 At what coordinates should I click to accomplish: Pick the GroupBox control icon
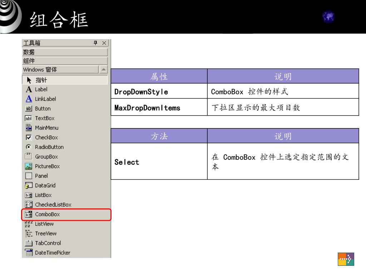[29, 156]
